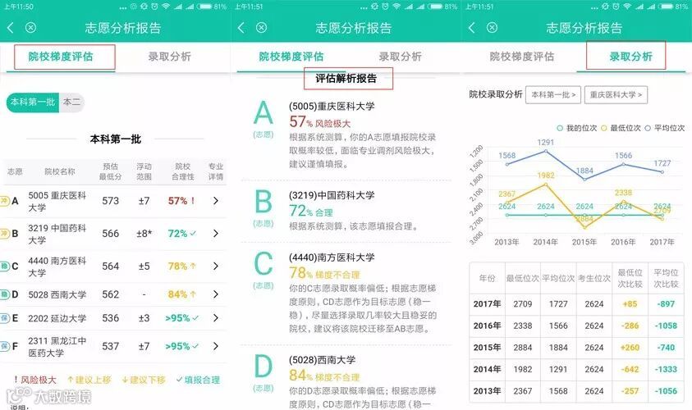
Task: Tap 2367 value in 2013年 row
Action: 523,391
